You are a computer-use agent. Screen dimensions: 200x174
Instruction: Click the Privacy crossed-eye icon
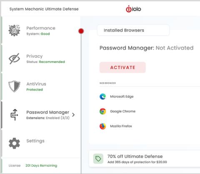14,59
